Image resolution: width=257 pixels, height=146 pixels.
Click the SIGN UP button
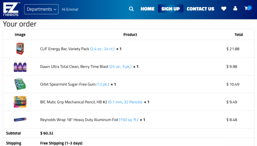[x=171, y=9]
